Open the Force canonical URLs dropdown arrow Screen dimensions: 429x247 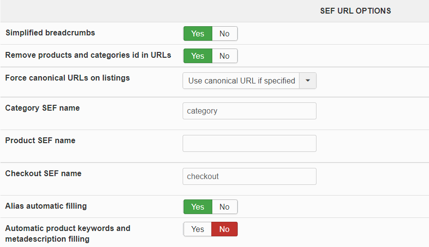tap(308, 81)
